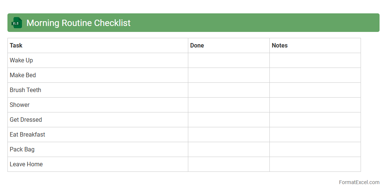Select the Task column header
The height and width of the screenshot is (193, 387).
[16, 46]
